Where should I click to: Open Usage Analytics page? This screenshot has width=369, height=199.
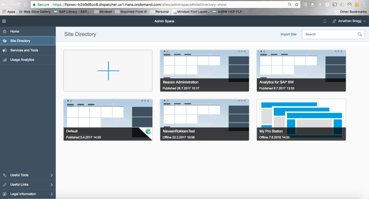tap(28, 60)
